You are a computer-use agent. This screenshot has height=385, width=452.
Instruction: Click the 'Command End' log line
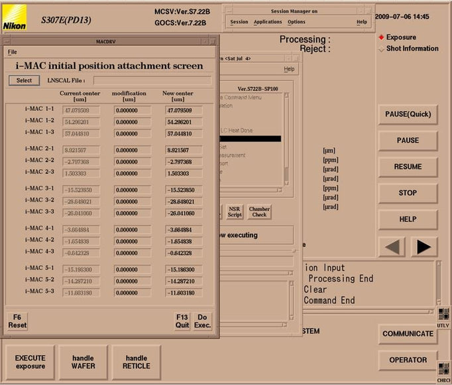click(x=329, y=301)
